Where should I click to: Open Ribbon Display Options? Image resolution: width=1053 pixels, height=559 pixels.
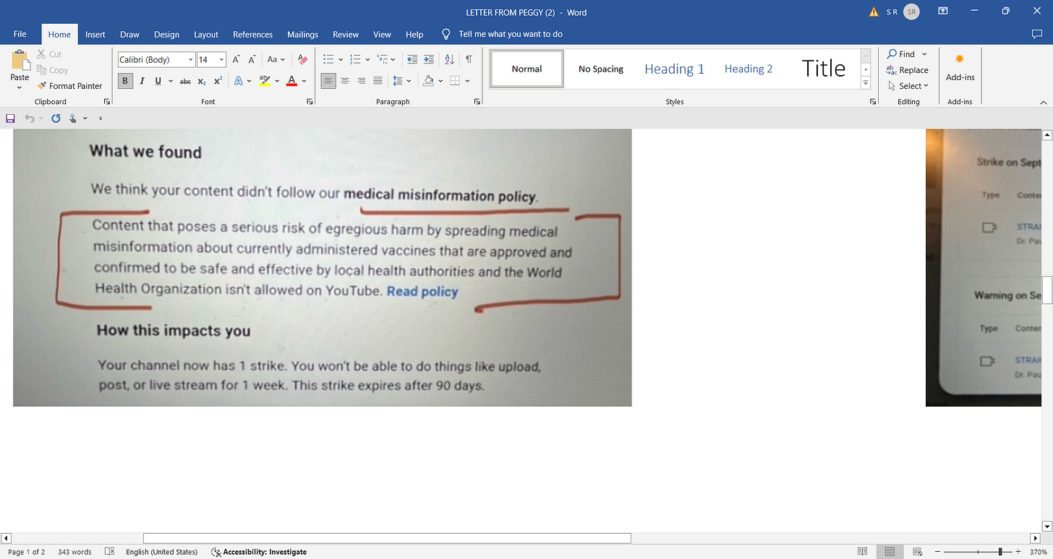point(943,12)
